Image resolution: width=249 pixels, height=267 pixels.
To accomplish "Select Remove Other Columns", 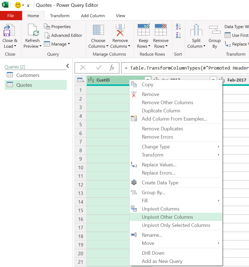I will point(176,103).
